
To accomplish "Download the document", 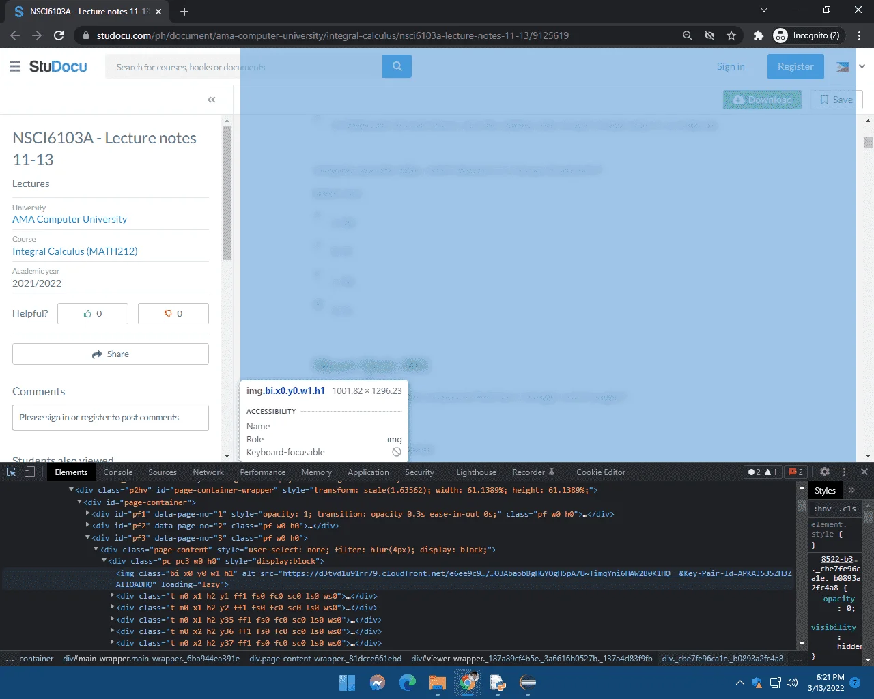I will pyautogui.click(x=762, y=100).
